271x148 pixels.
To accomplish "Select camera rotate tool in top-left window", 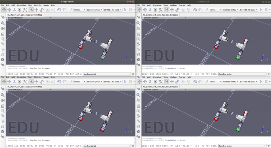I will pyautogui.click(x=9, y=10).
